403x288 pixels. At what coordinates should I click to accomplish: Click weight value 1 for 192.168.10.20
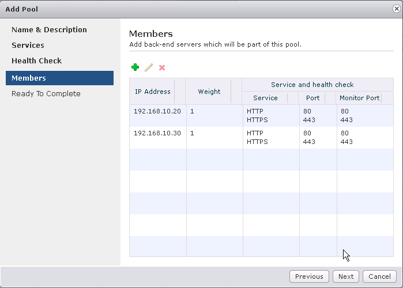[192, 111]
